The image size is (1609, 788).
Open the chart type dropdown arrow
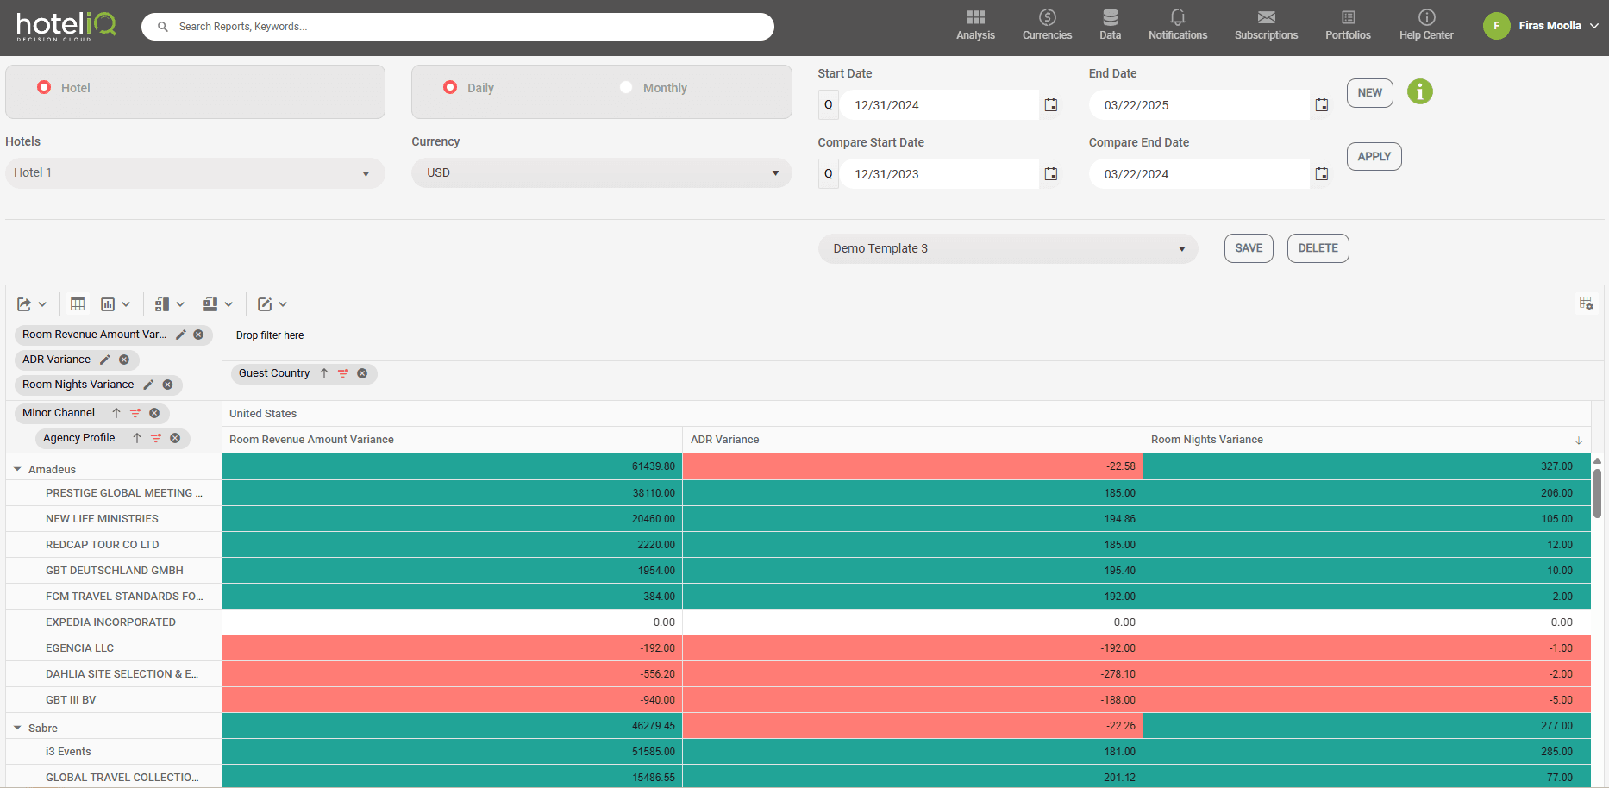click(x=126, y=304)
